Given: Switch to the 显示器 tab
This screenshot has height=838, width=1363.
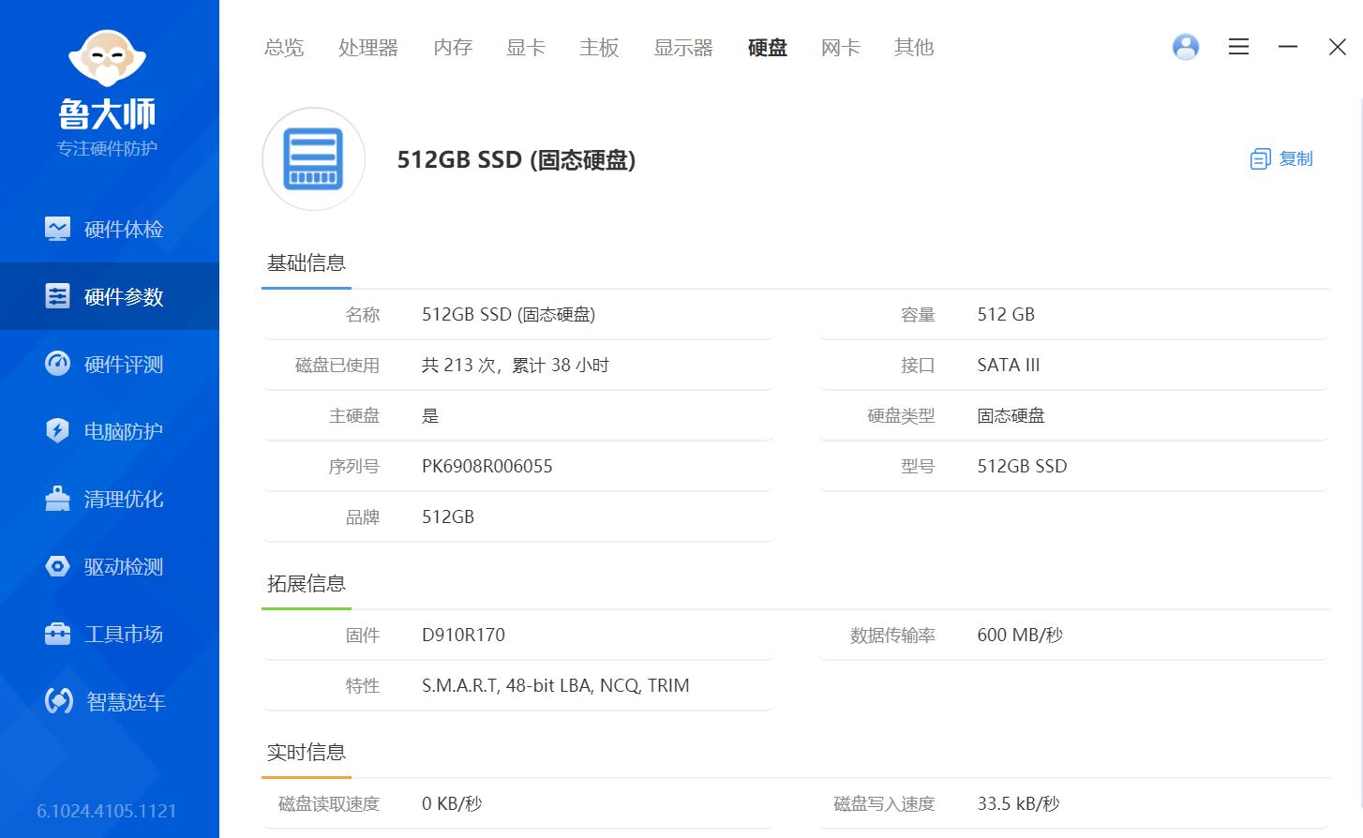Looking at the screenshot, I should [x=683, y=48].
